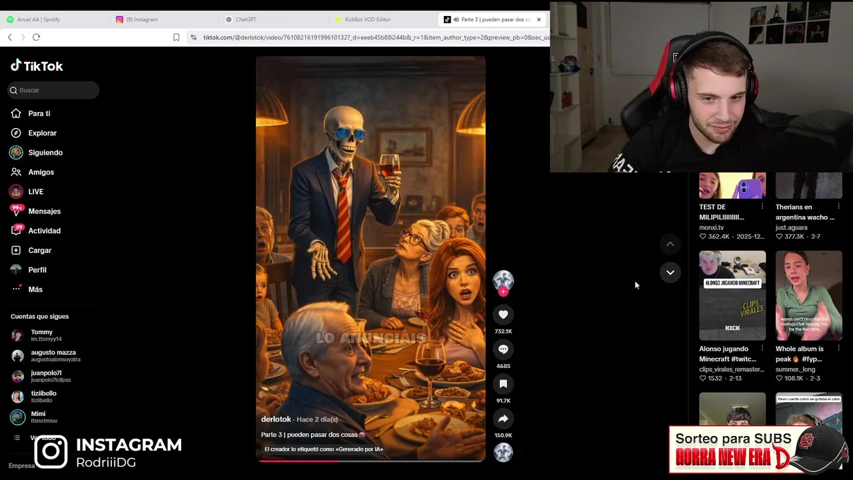853x480 pixels.
Task: Share video with arrow icon
Action: click(x=503, y=419)
